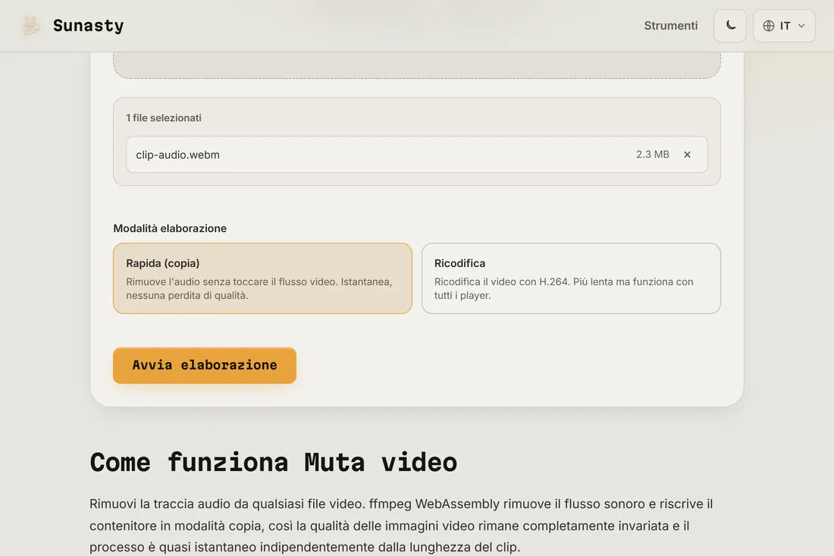Click the Sunasty cat logo icon
This screenshot has height=556, width=834.
click(31, 26)
